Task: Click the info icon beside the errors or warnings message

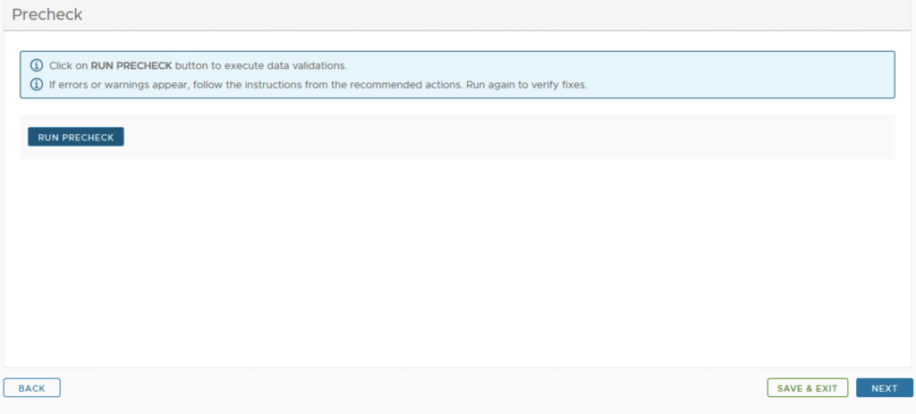Action: (37, 85)
